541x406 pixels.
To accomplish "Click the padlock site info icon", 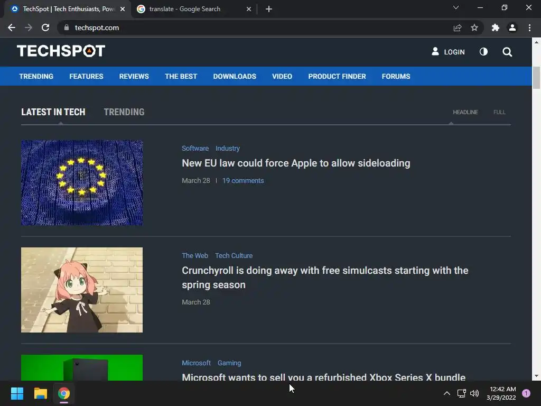I will pos(67,27).
